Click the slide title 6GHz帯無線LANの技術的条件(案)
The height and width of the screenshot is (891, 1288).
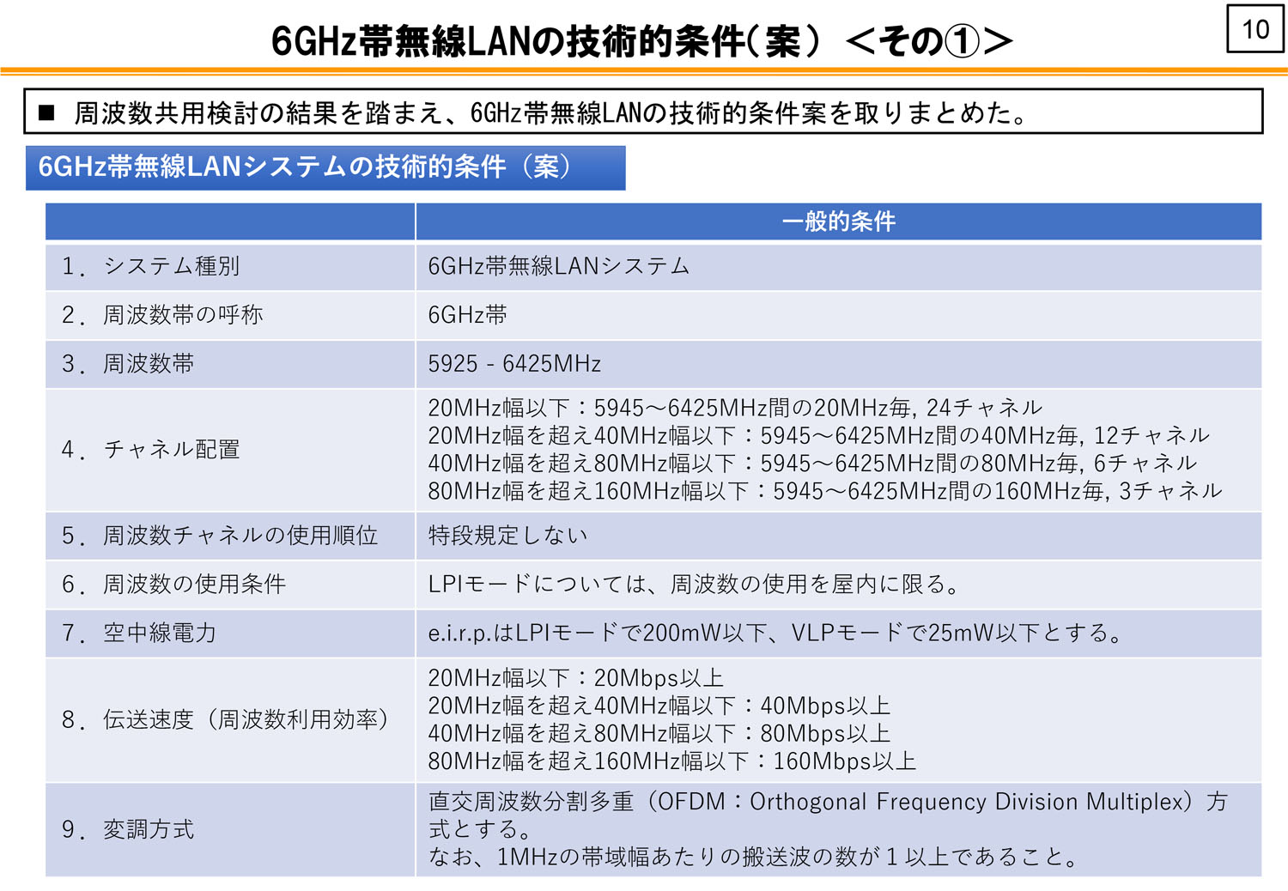click(641, 40)
